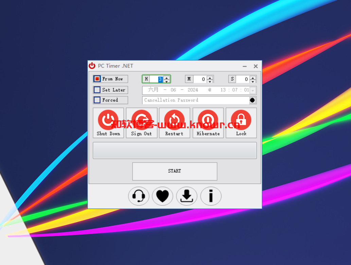This screenshot has height=265, width=351.
Task: Close the PC Timer window
Action: [256, 66]
